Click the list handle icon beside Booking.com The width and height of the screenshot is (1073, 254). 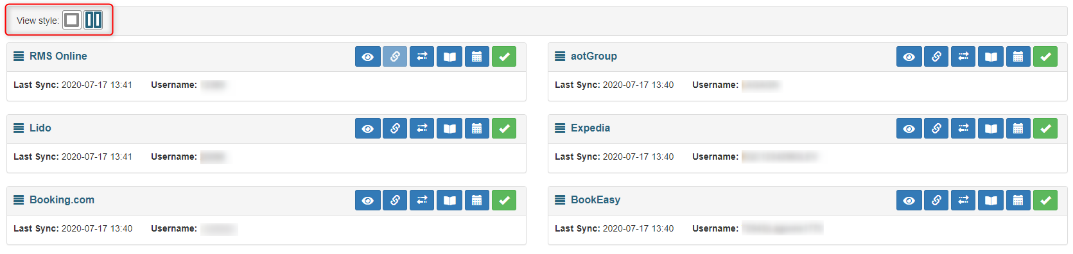click(19, 200)
